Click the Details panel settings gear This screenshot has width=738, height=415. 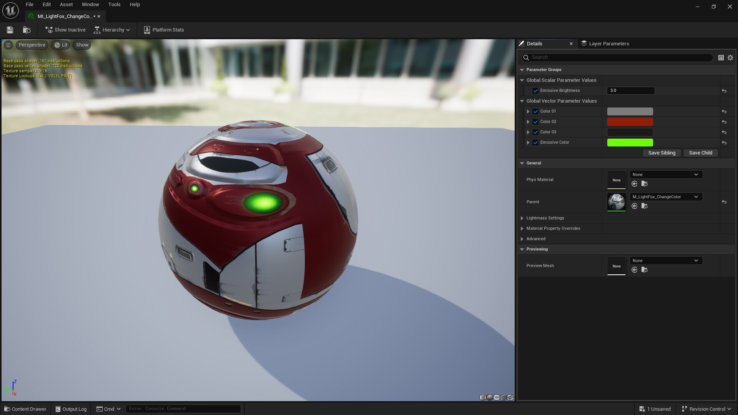coord(730,57)
